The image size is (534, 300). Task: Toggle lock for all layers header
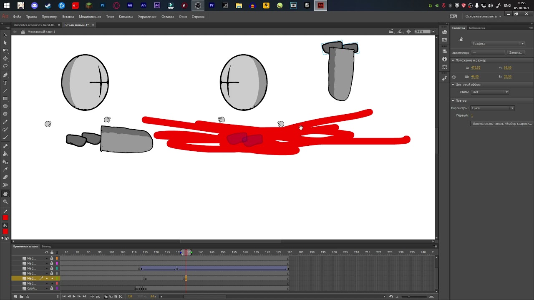(x=52, y=252)
